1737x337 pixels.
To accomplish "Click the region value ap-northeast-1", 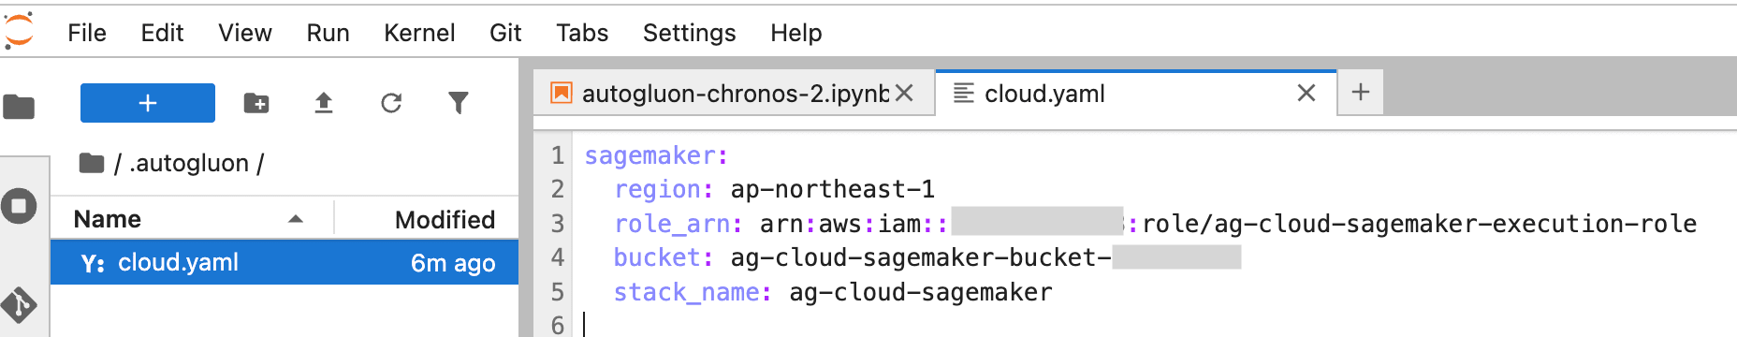I will (x=833, y=189).
